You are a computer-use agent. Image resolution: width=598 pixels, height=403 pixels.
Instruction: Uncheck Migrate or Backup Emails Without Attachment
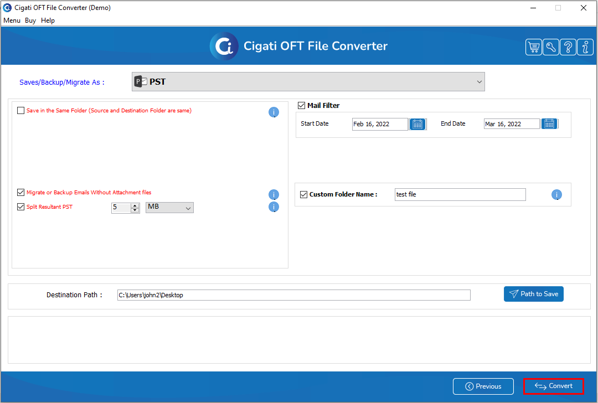click(20, 193)
